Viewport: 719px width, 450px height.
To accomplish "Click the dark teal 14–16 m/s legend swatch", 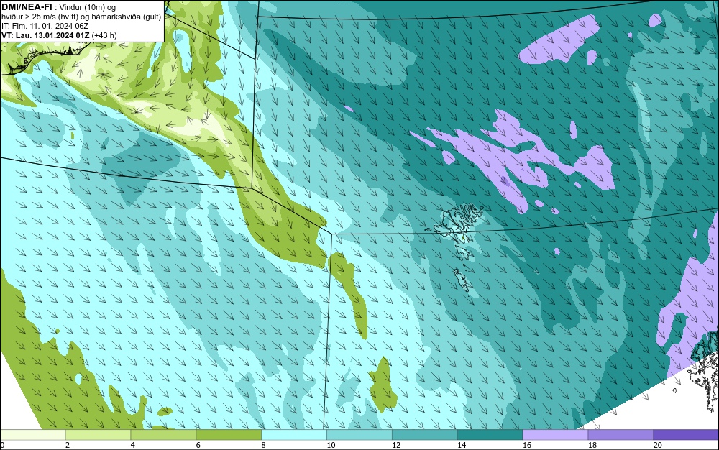I will click(490, 434).
